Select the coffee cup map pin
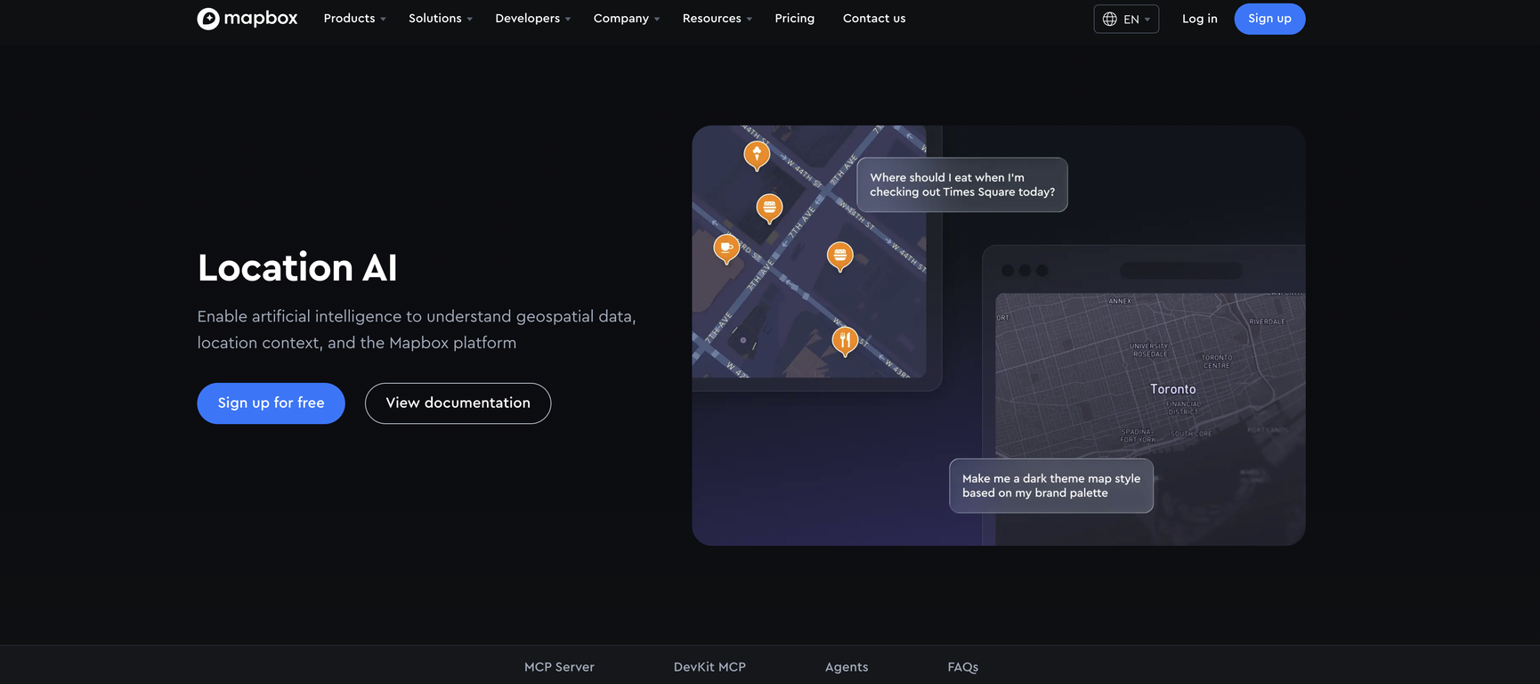The image size is (1540, 684). (726, 248)
